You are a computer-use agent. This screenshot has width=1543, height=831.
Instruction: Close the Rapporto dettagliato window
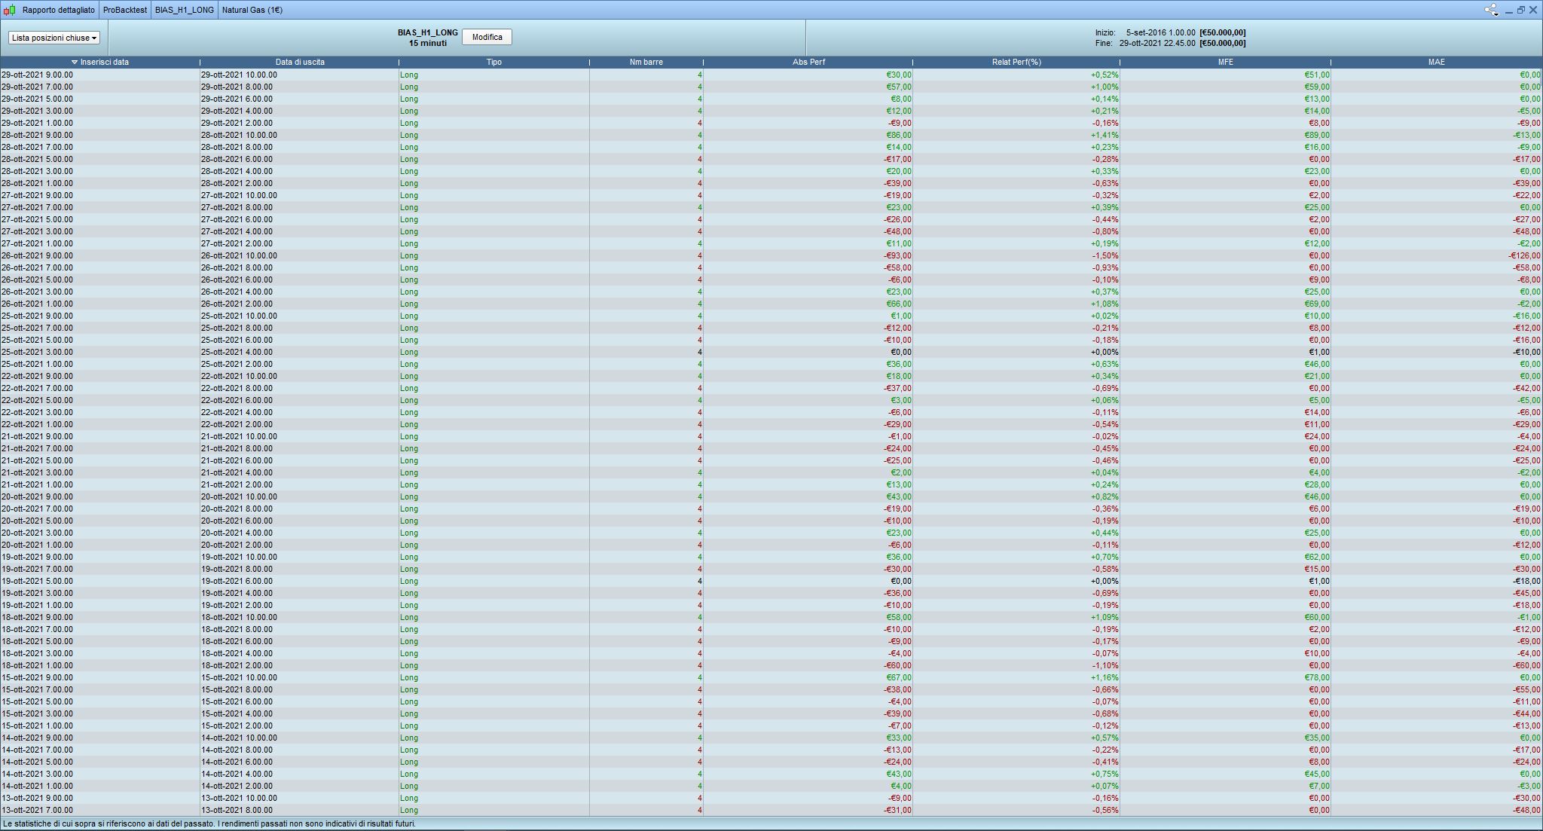(1533, 10)
